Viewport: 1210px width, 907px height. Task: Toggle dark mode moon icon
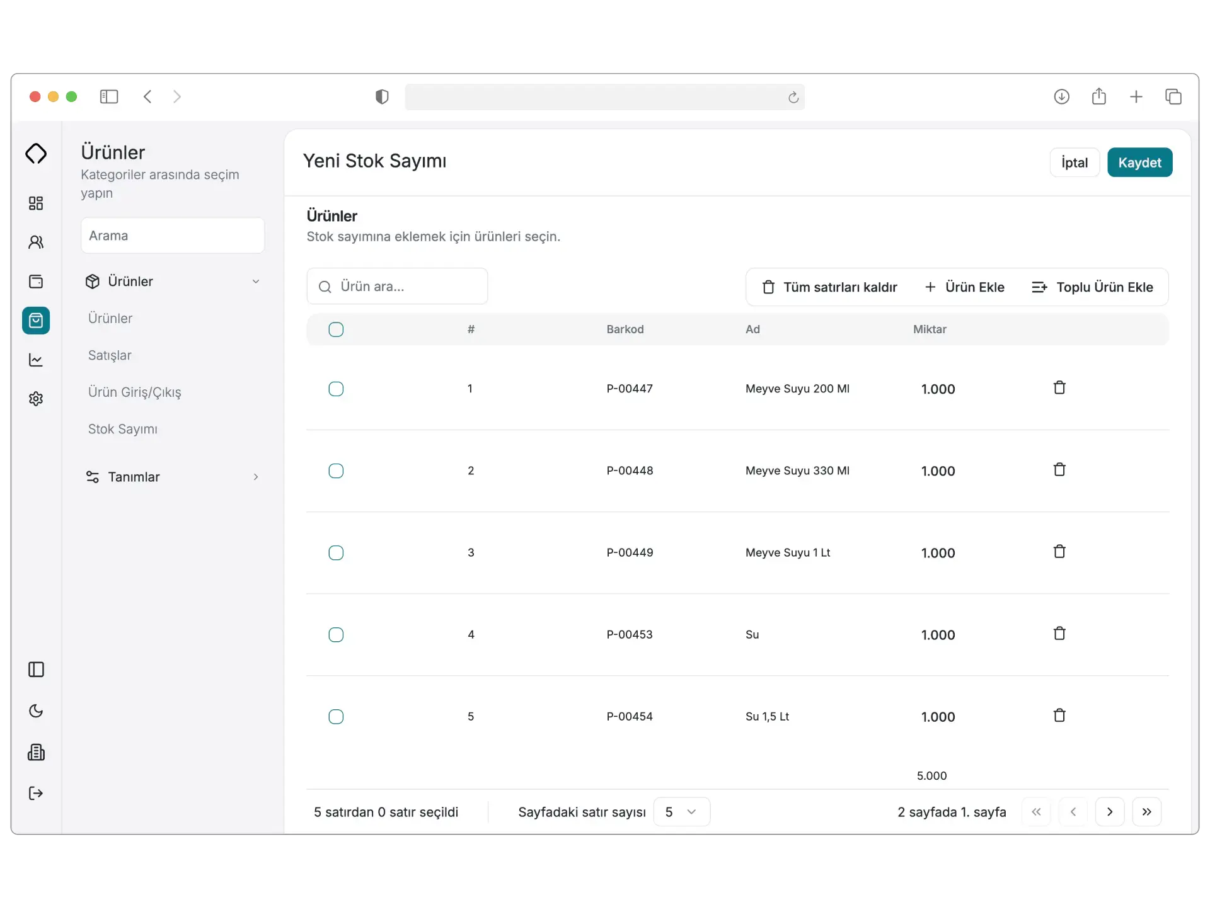pos(36,711)
